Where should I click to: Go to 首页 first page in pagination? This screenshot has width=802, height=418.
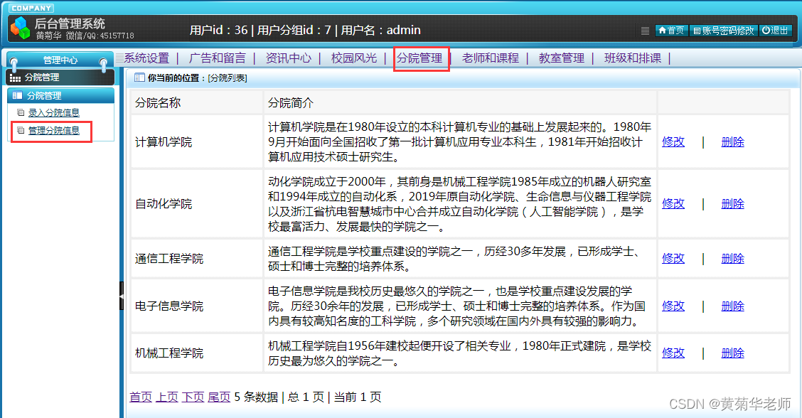point(141,397)
